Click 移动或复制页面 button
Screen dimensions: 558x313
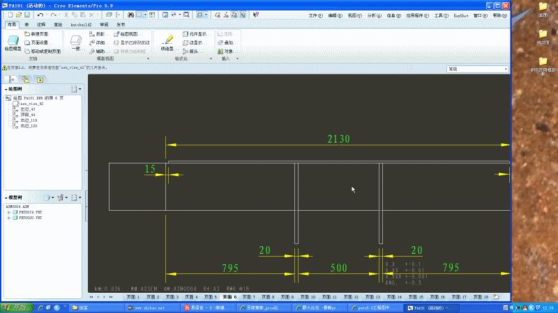coord(43,51)
